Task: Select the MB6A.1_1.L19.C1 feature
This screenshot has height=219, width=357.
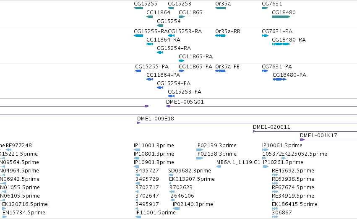Action: tap(219, 167)
